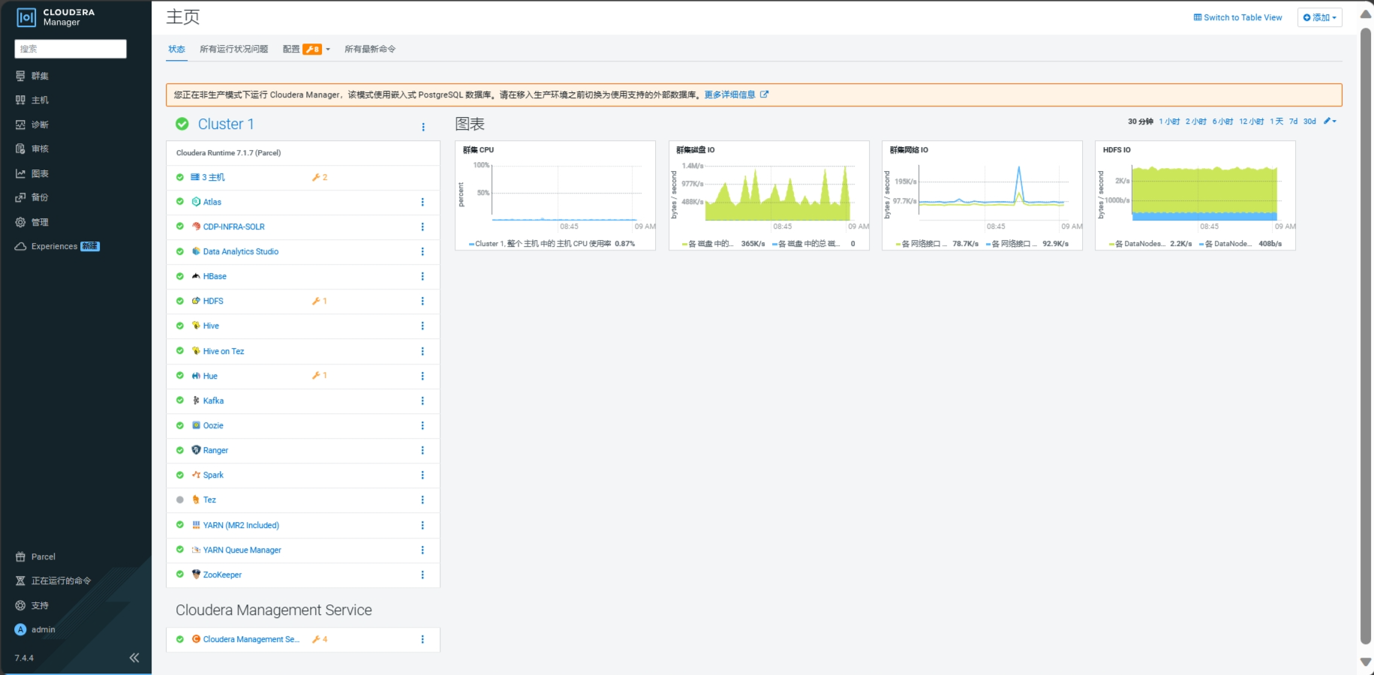Open the Kafka actions kebab menu

point(422,400)
